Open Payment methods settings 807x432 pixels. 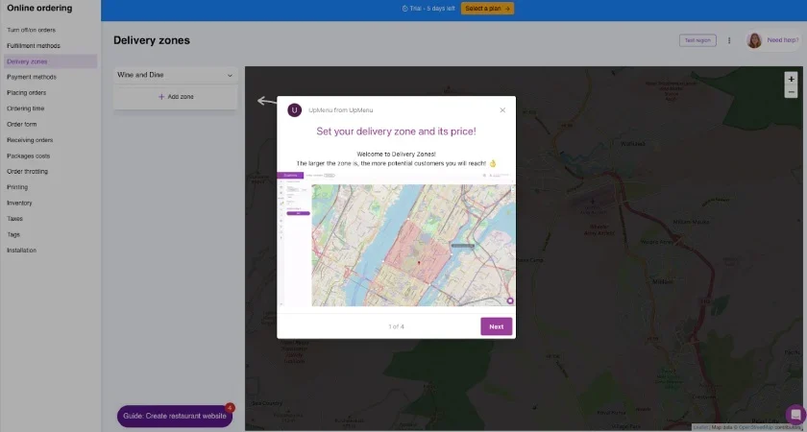click(32, 77)
